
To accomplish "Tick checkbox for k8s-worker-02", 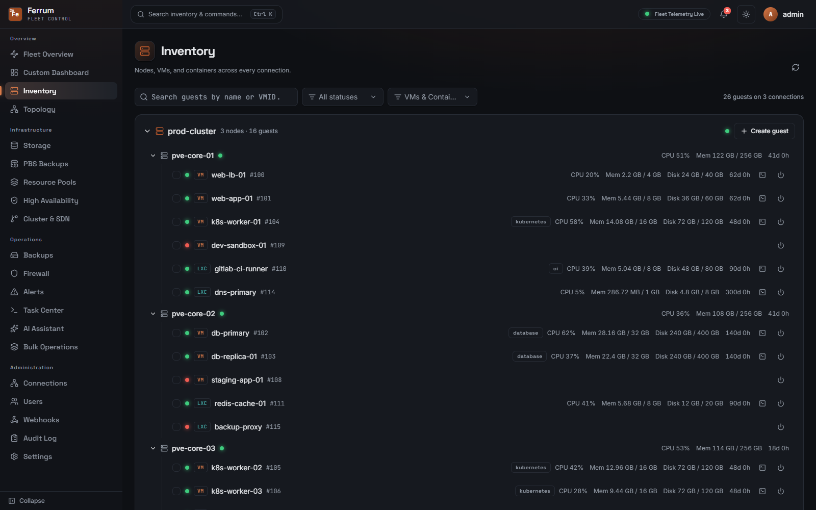I will 176,468.
